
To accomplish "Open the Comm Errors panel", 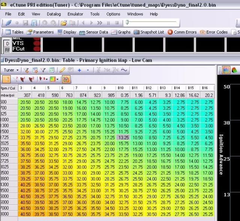I will click(182, 32).
